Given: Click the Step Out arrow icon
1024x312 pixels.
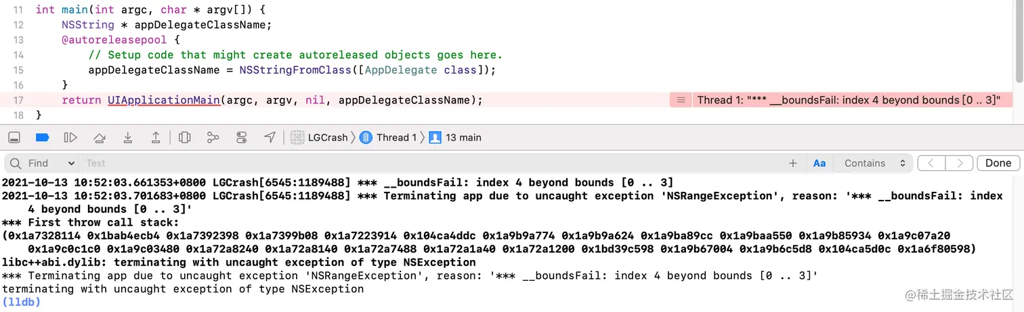Looking at the screenshot, I should 156,138.
